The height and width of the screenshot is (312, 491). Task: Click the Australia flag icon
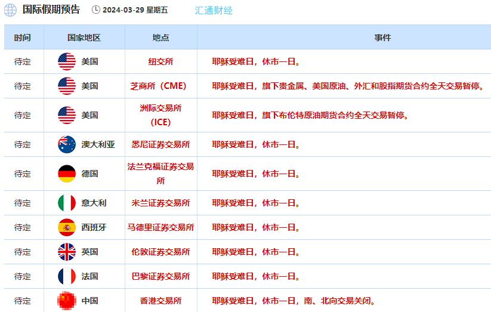(x=67, y=144)
